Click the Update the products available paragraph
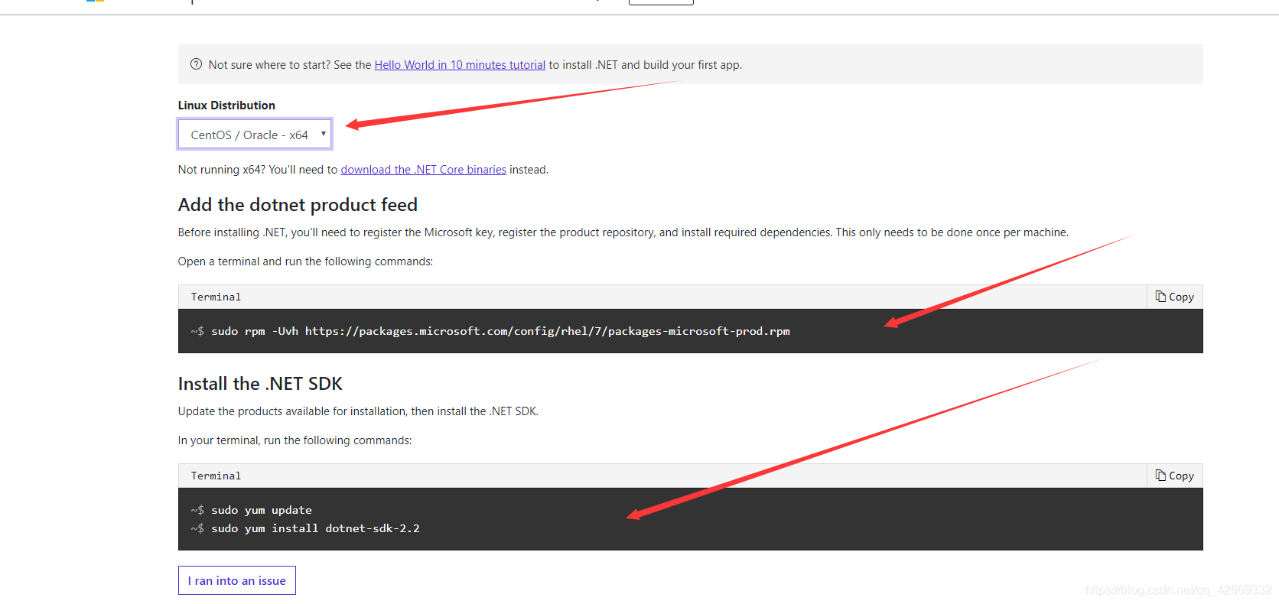Viewport: 1279px width, 604px height. pos(358,411)
